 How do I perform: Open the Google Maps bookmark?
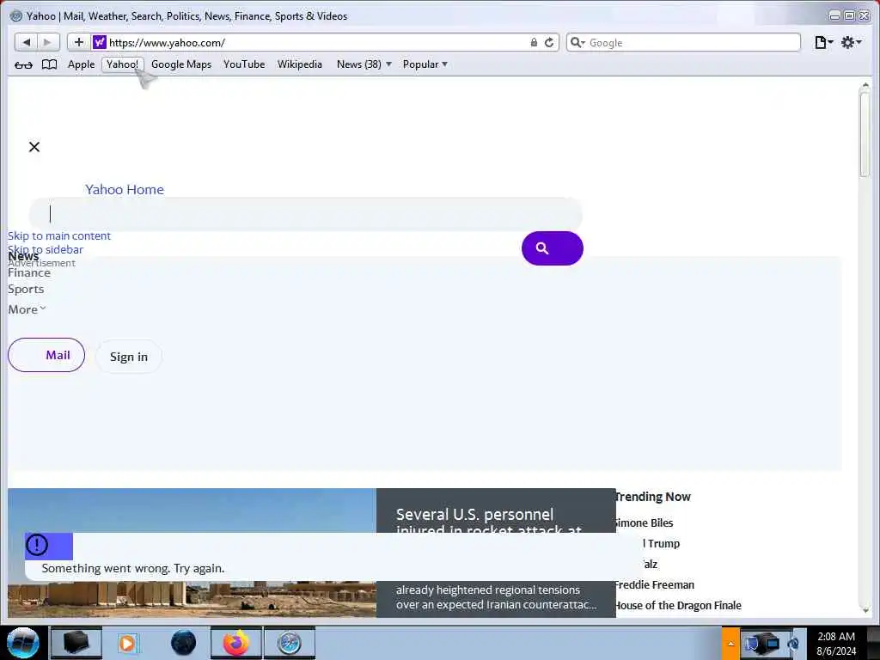[181, 64]
